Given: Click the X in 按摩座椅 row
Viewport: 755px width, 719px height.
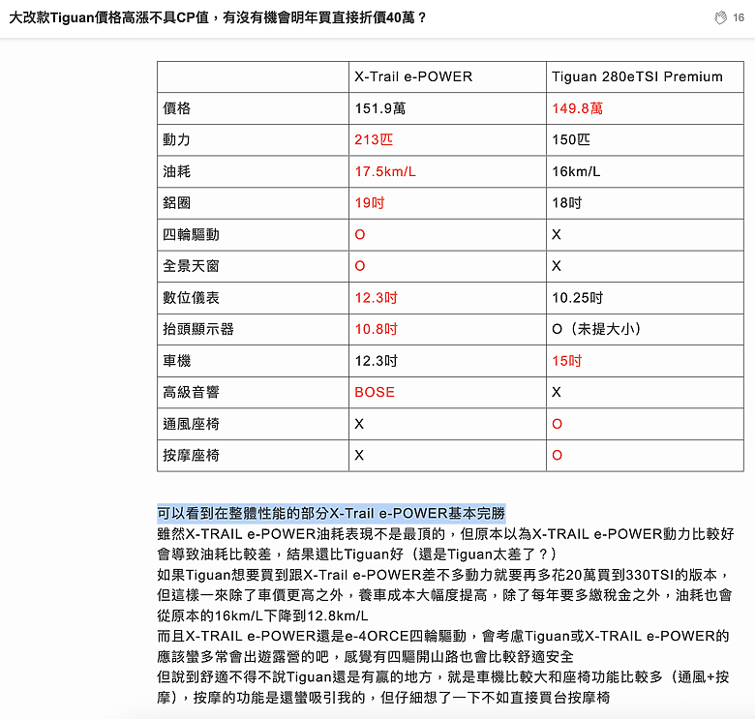Looking at the screenshot, I should [359, 455].
